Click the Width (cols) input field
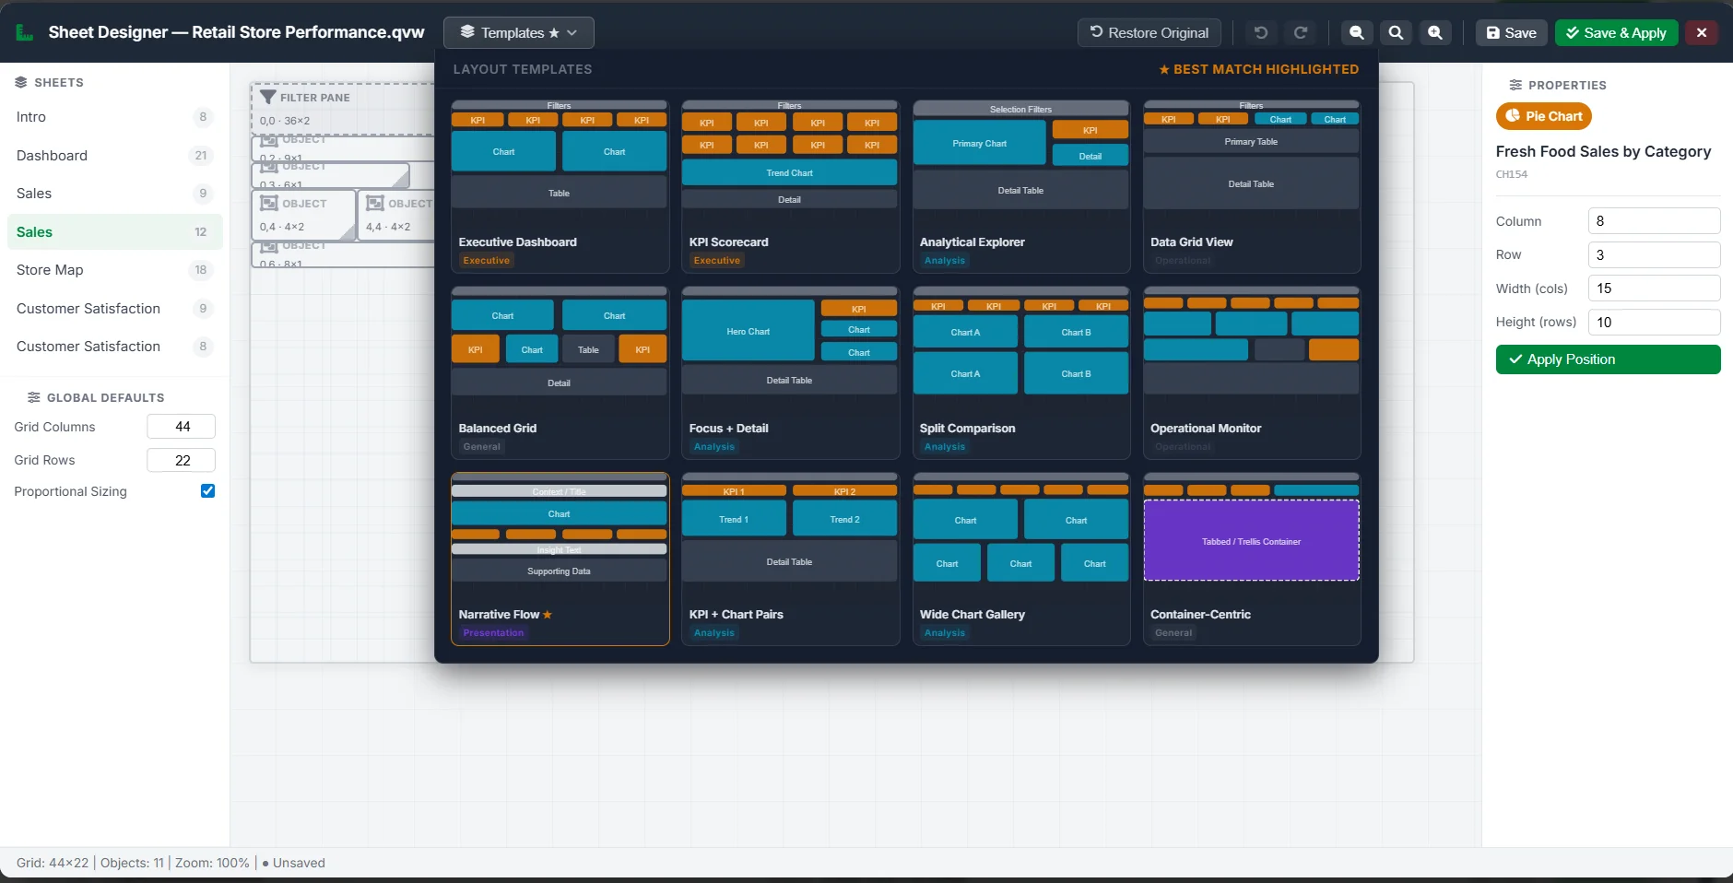Viewport: 1733px width, 883px height. click(x=1654, y=288)
